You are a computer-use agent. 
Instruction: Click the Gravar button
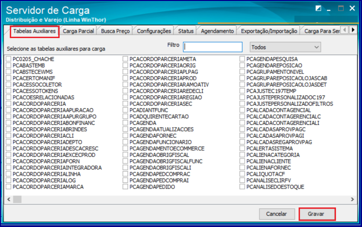[x=317, y=214]
